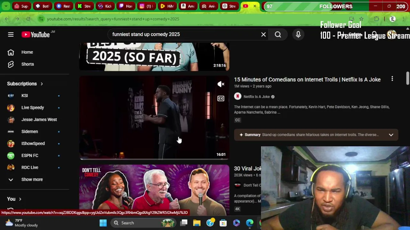
Task: Switch to the Kick browser tab
Action: [105, 6]
